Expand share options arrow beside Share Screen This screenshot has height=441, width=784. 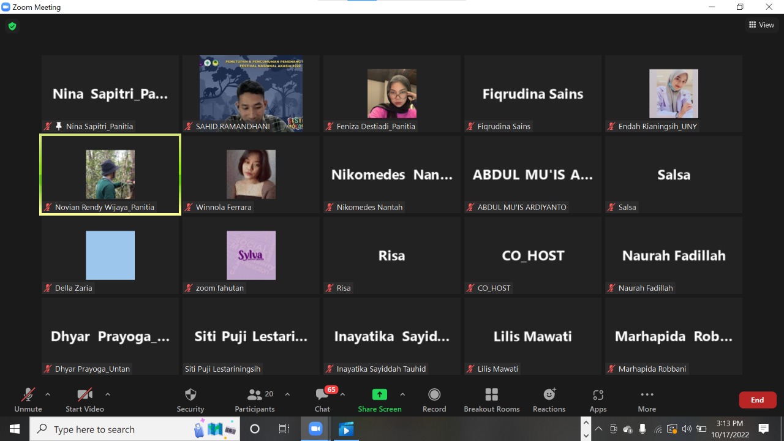[402, 394]
